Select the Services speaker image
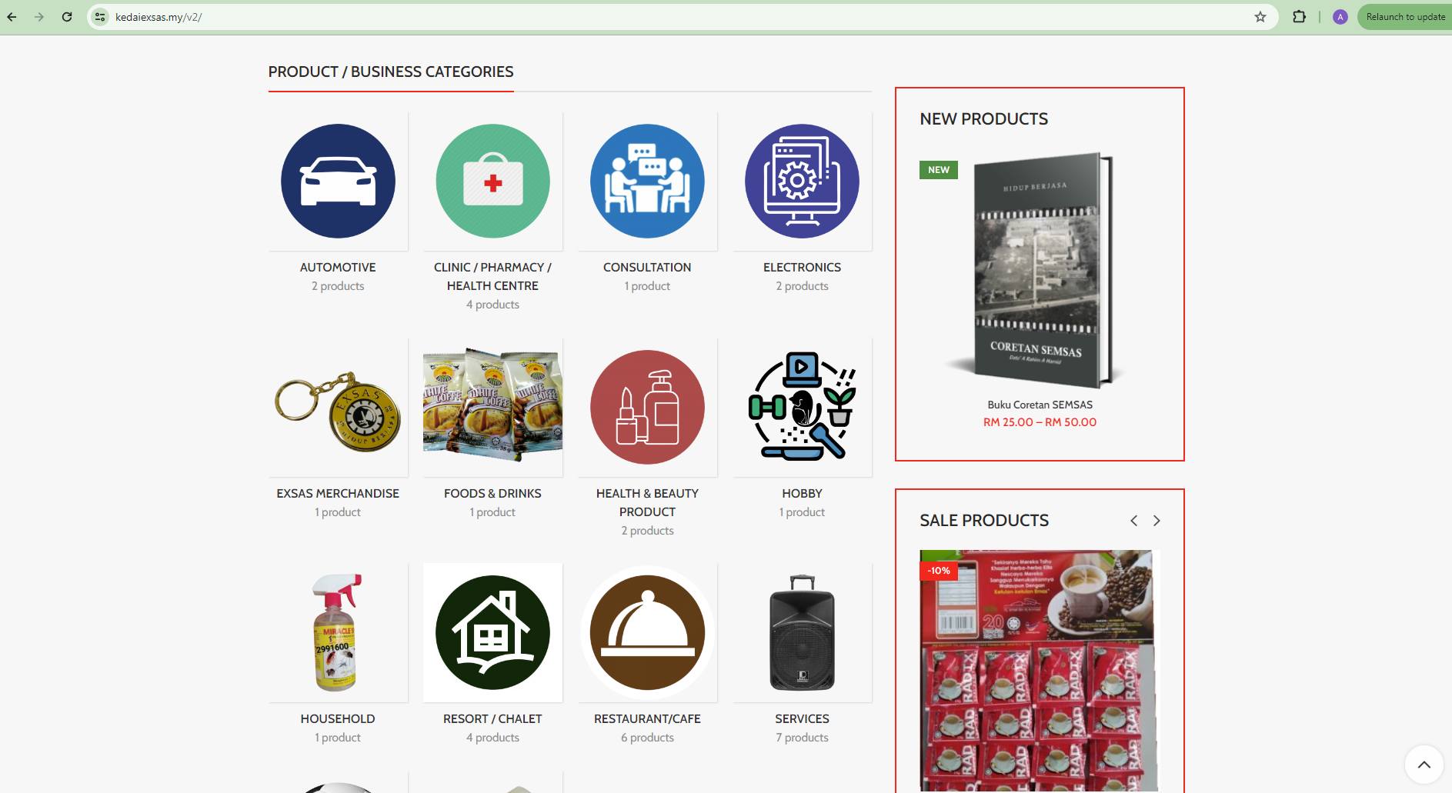This screenshot has height=793, width=1452. click(x=802, y=632)
